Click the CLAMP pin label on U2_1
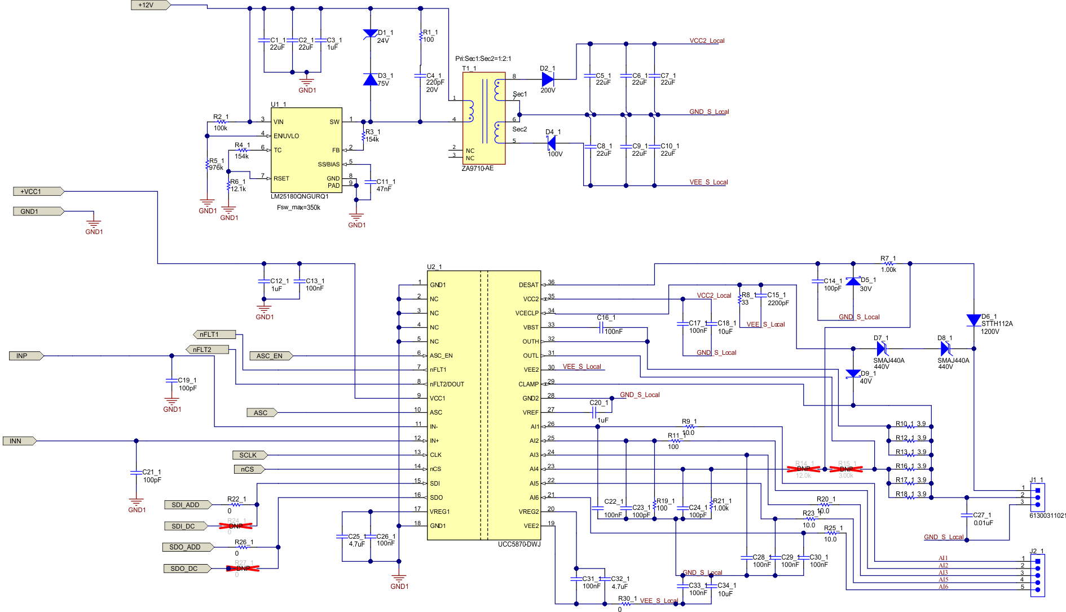Viewport: 1066px width, 612px height. (x=528, y=385)
